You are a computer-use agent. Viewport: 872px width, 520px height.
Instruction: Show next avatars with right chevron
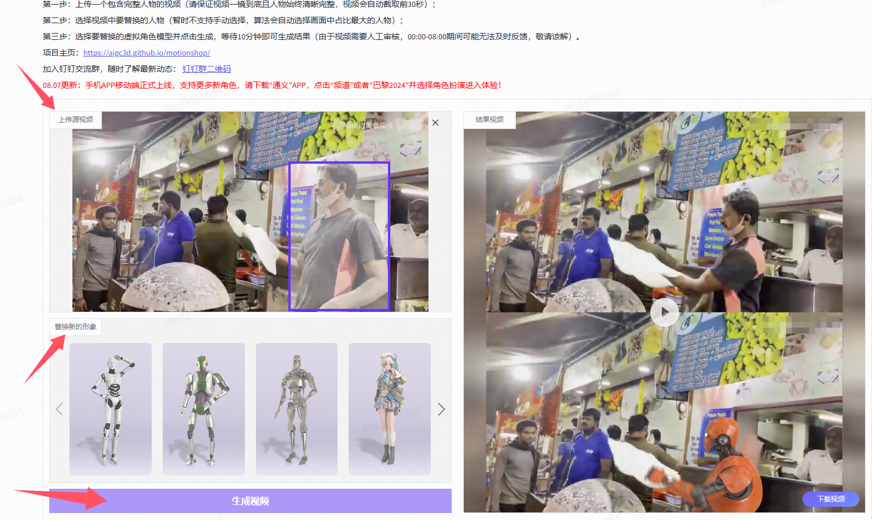(441, 410)
